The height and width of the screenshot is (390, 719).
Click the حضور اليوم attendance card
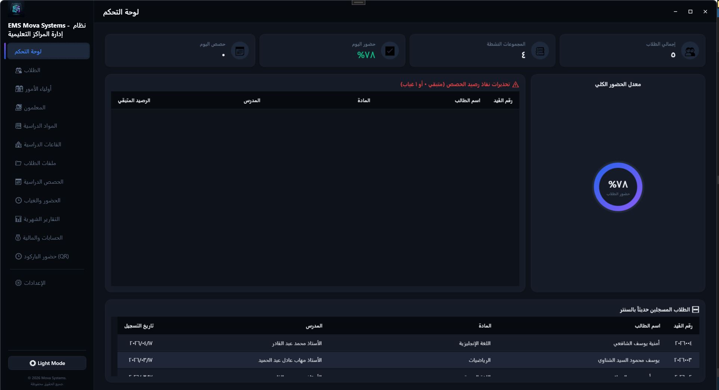pyautogui.click(x=332, y=50)
